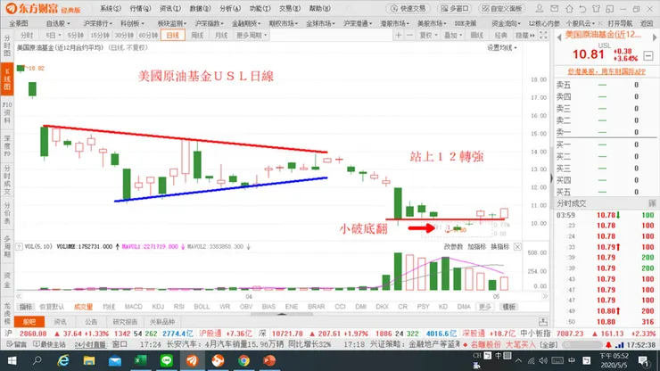This screenshot has width=660, height=371.
Task: Click 快速交易 button
Action: (x=408, y=8)
